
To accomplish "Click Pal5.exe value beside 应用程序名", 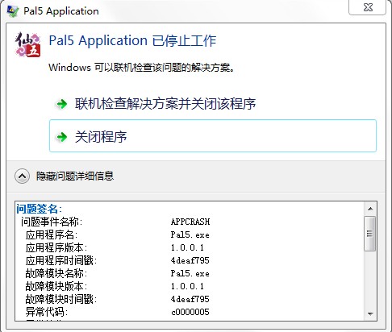I will tap(190, 234).
